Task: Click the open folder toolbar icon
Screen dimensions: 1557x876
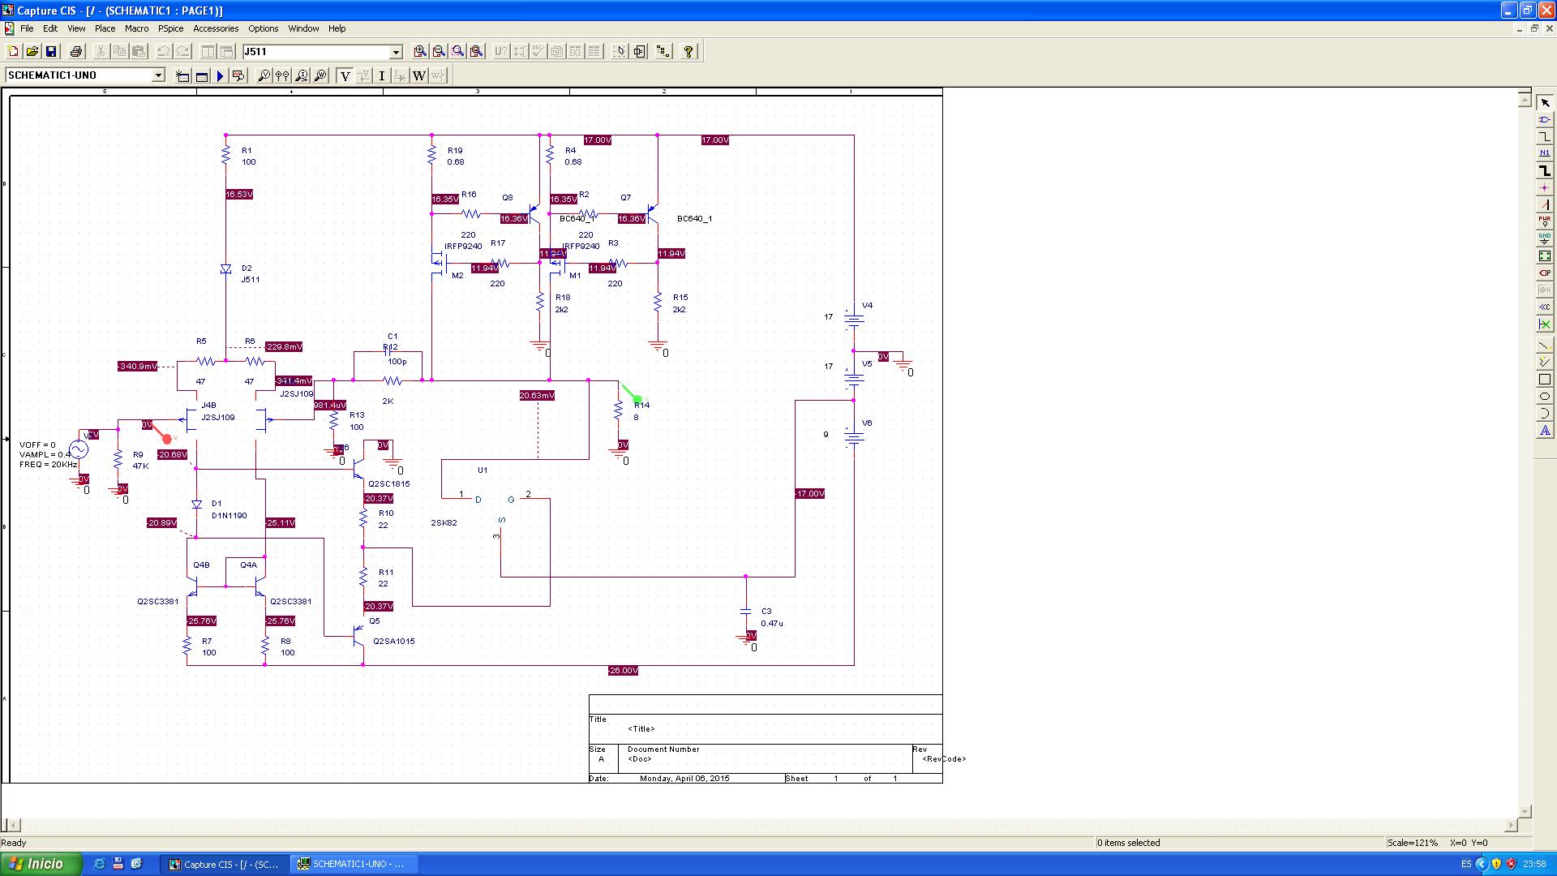Action: tap(32, 51)
